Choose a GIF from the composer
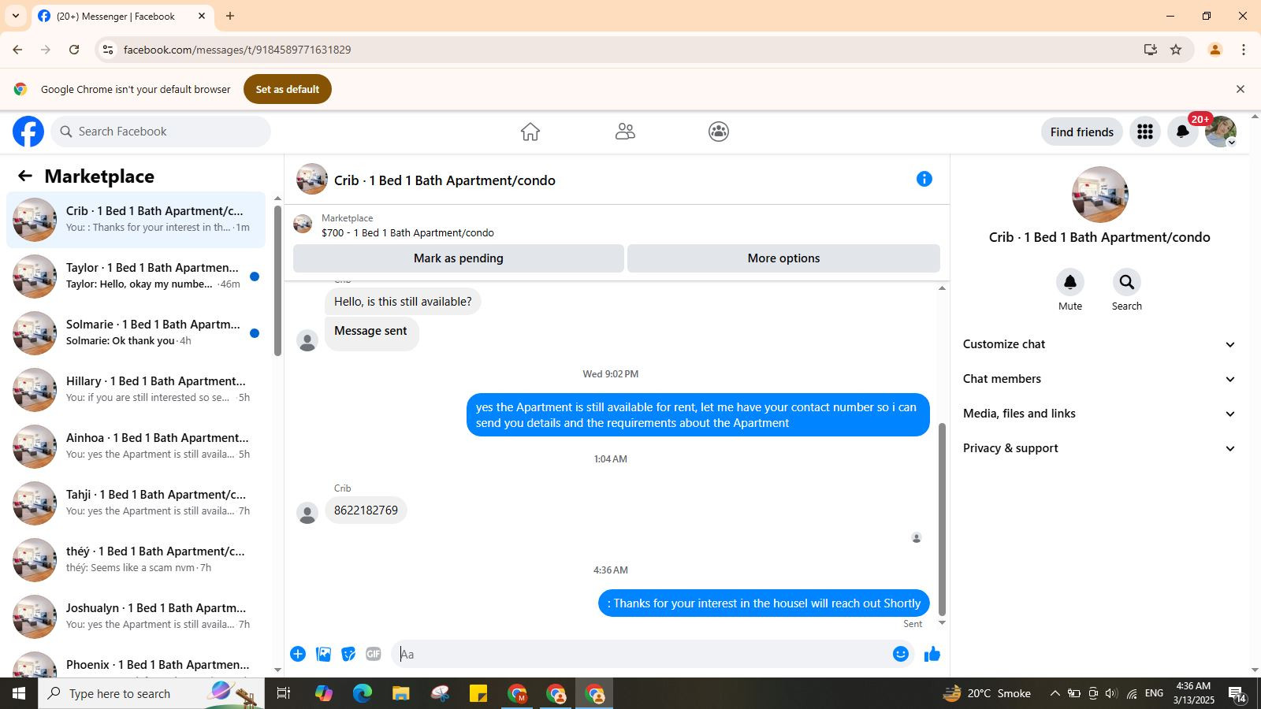The width and height of the screenshot is (1261, 709). 374,654
